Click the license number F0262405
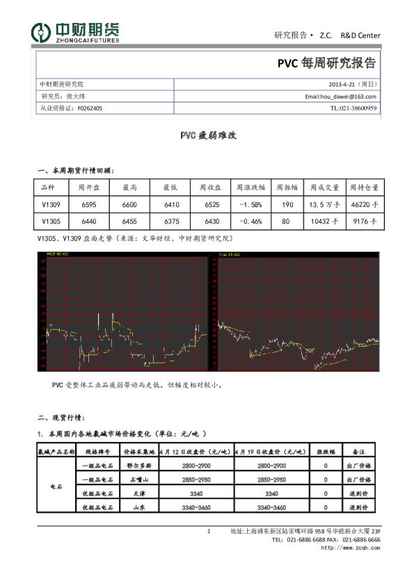Viewport: 414px width, 586px height. [x=90, y=109]
